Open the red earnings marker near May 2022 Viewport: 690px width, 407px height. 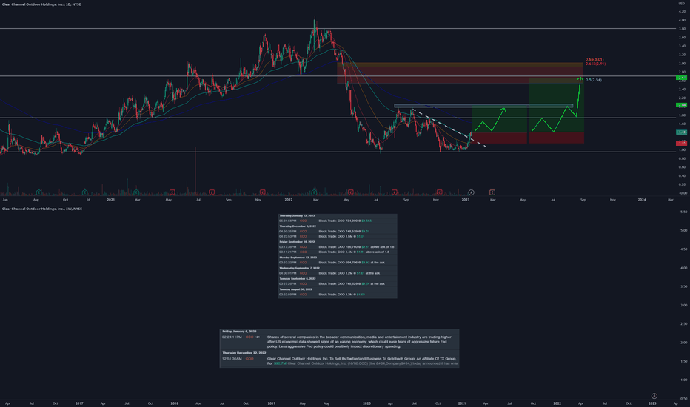(x=351, y=192)
